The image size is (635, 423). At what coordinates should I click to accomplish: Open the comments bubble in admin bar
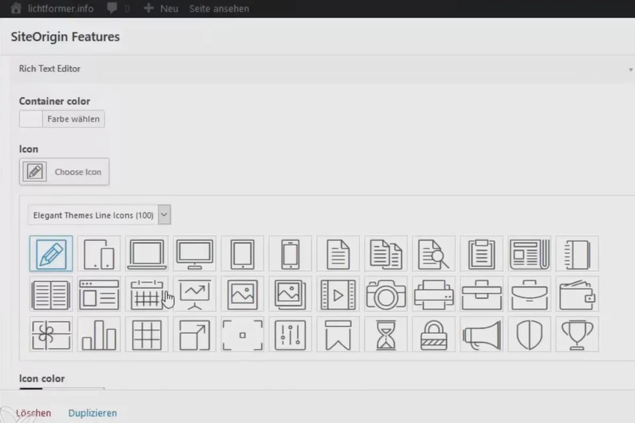pos(118,8)
